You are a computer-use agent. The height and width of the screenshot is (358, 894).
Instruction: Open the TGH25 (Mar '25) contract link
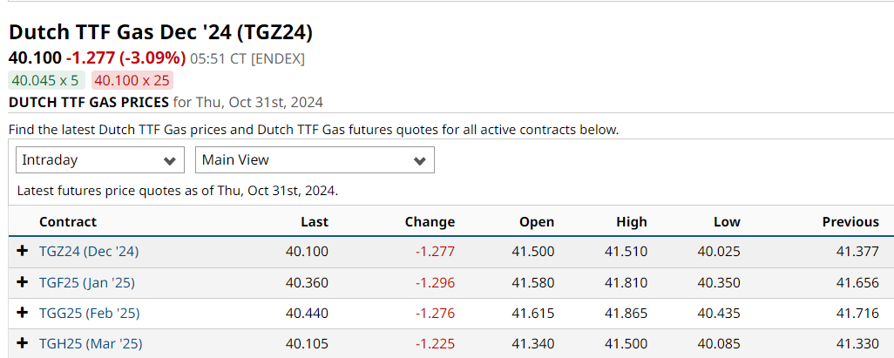[91, 344]
